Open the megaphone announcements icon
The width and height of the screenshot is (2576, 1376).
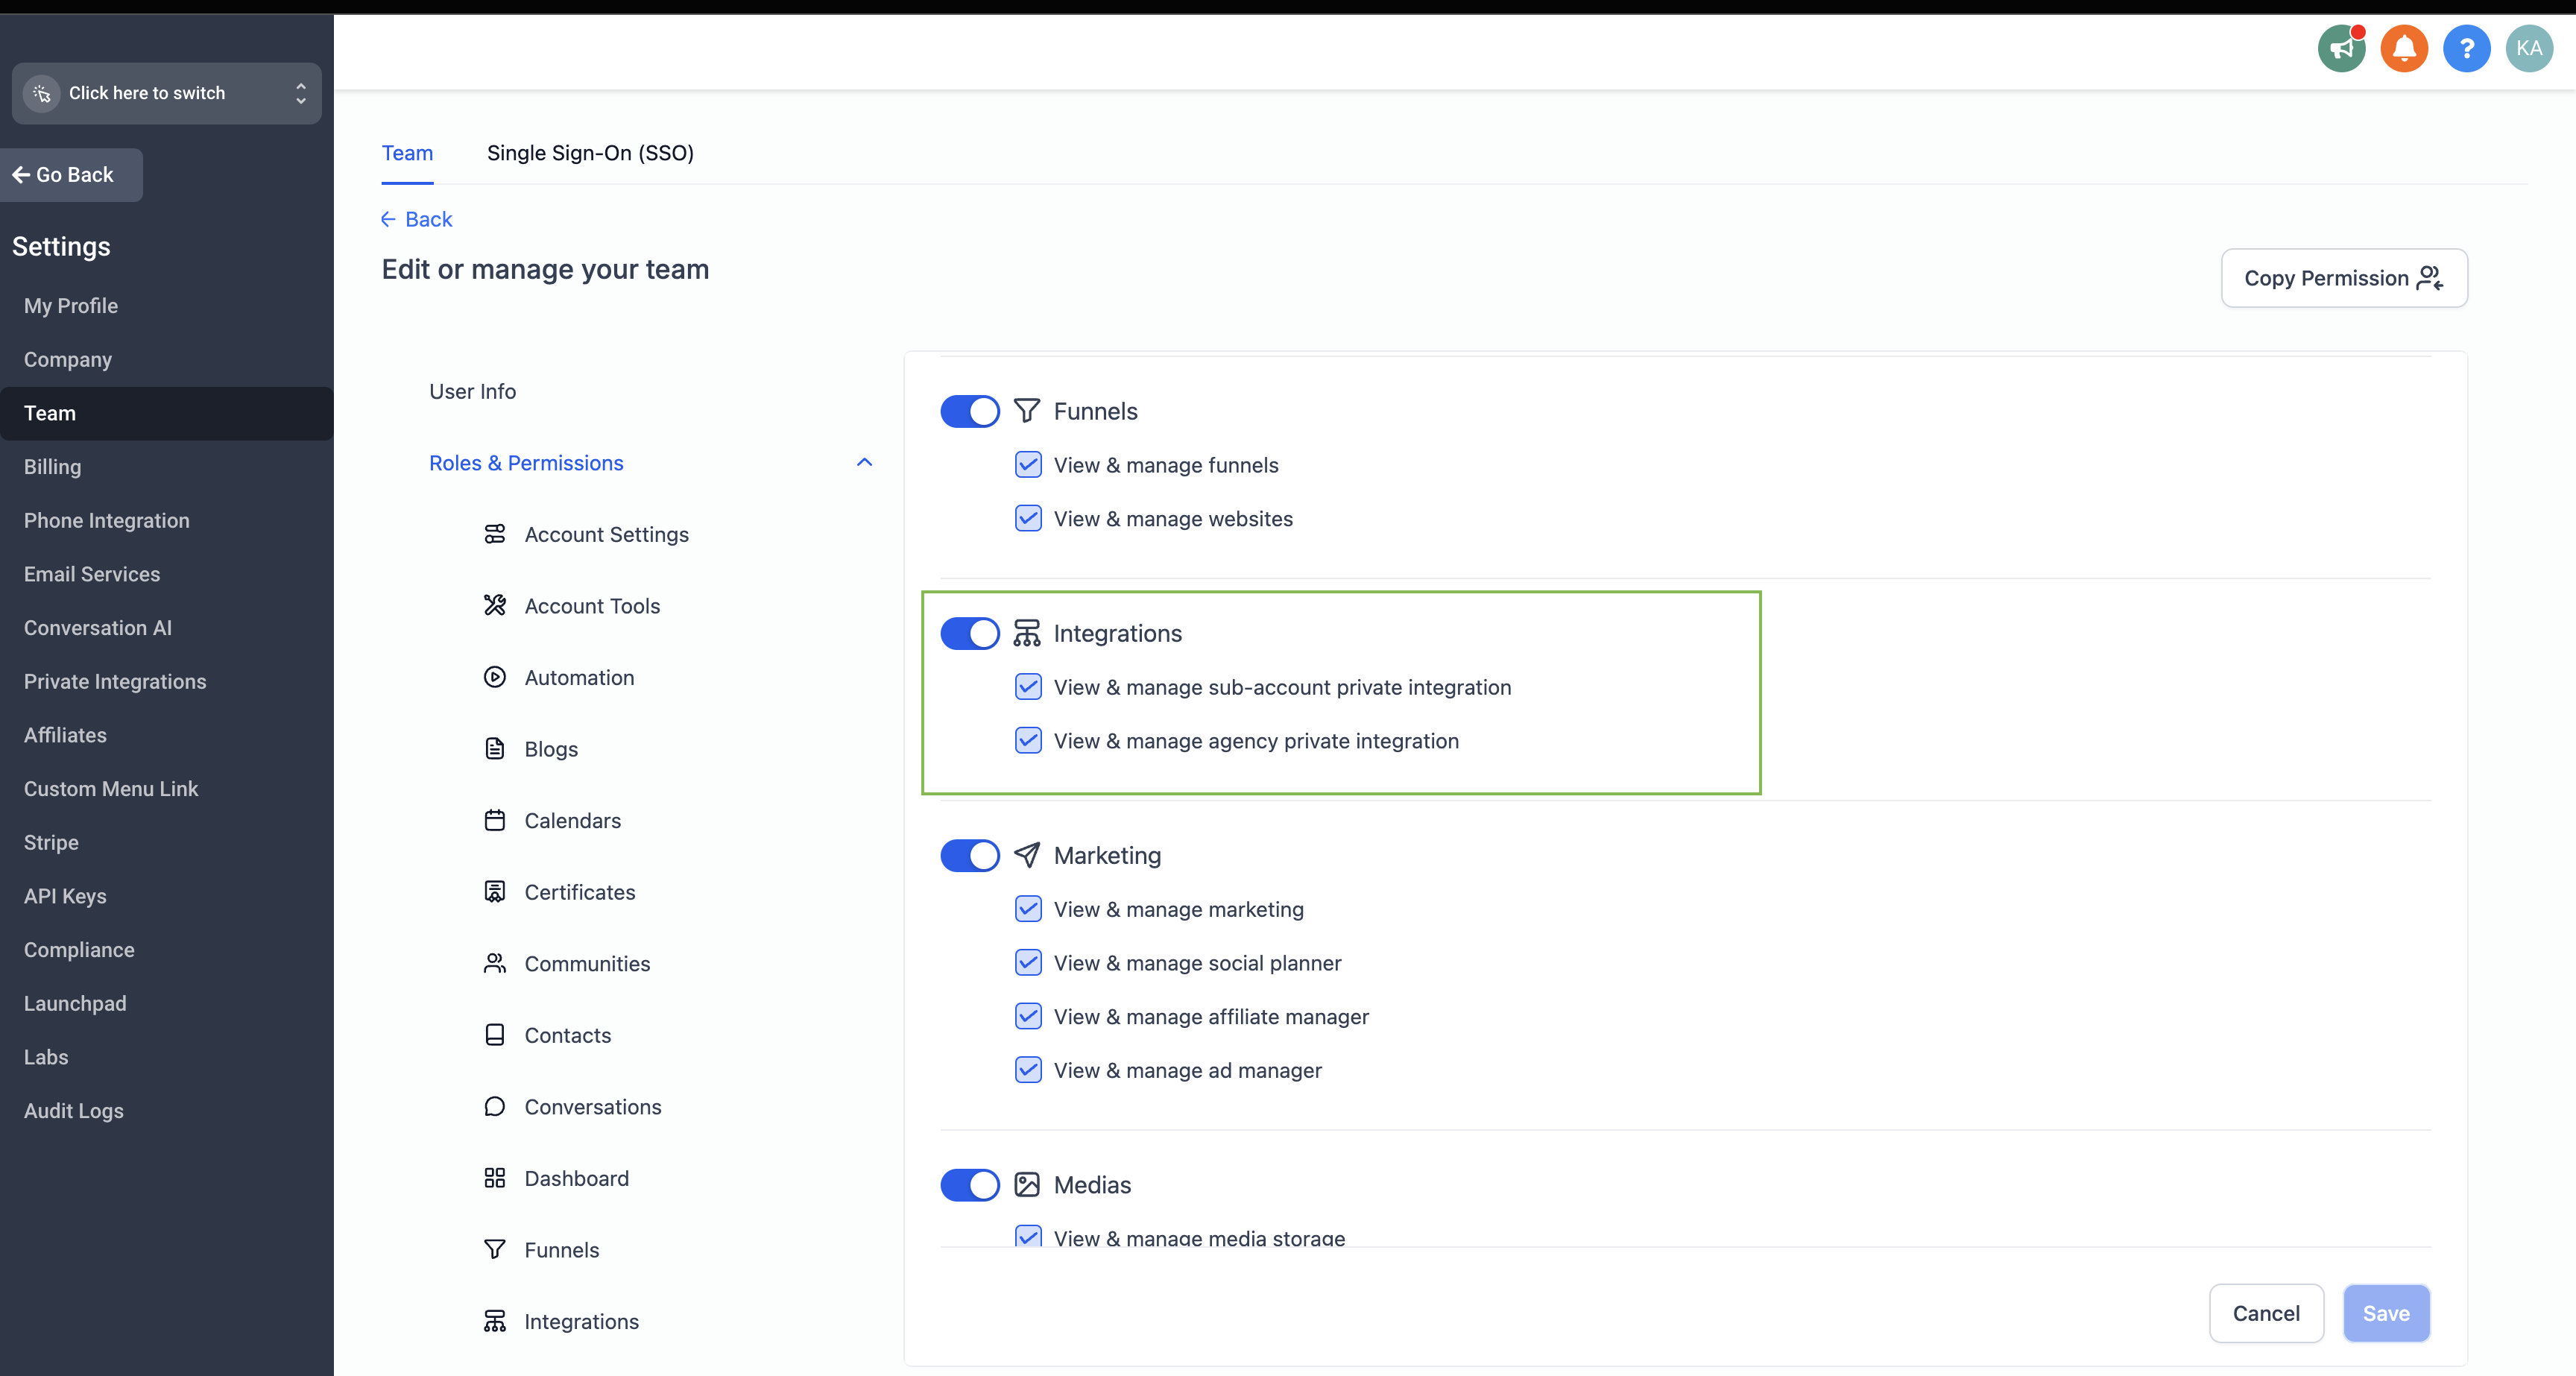(2341, 48)
